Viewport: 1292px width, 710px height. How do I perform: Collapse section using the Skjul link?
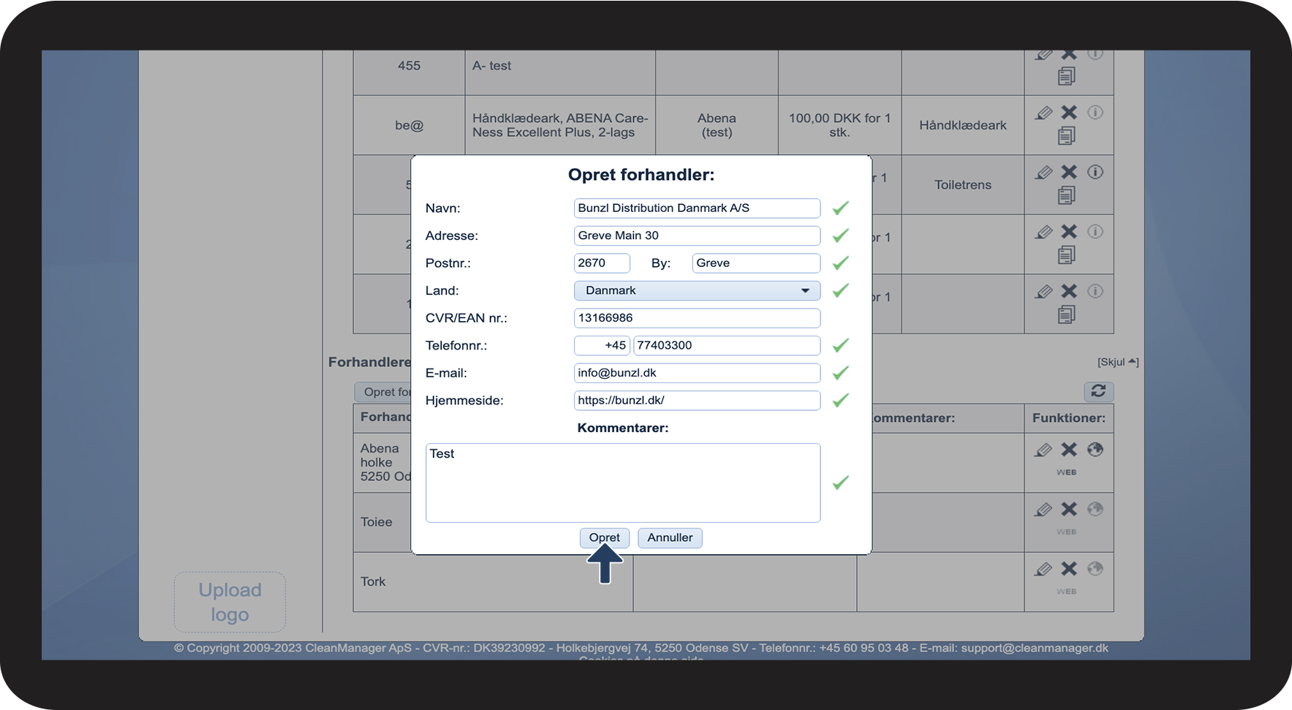click(1117, 362)
